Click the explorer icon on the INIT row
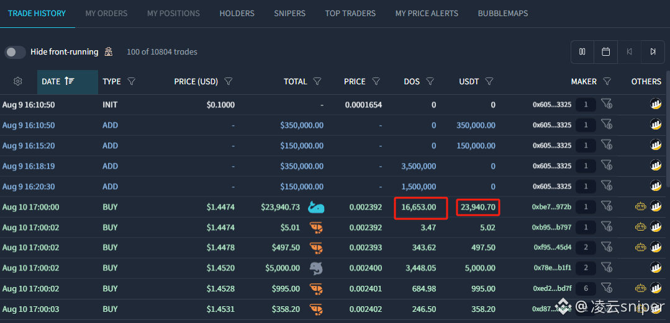670x323 pixels. (x=656, y=105)
